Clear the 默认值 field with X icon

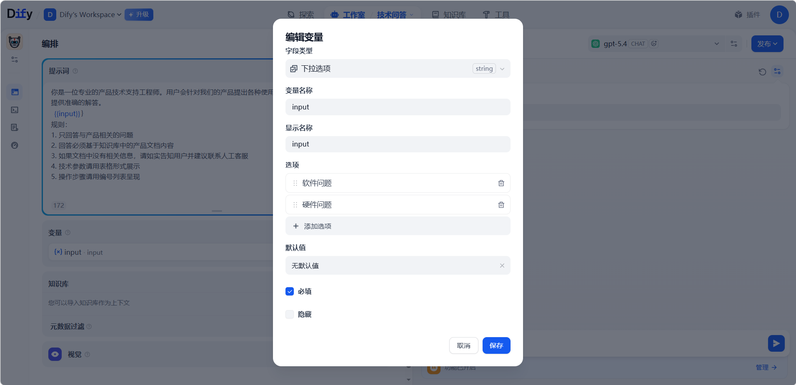[x=502, y=266]
